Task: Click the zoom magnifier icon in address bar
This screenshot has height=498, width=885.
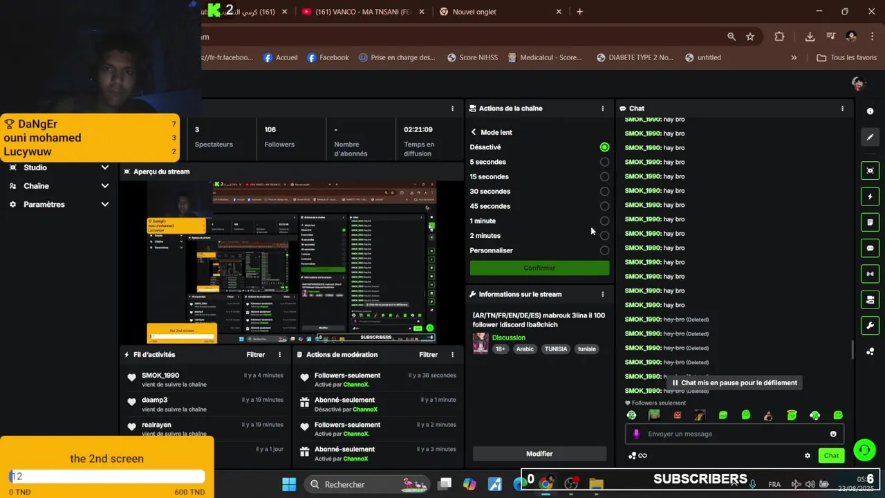Action: (732, 37)
